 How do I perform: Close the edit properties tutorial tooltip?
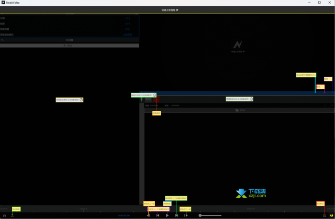(81, 100)
